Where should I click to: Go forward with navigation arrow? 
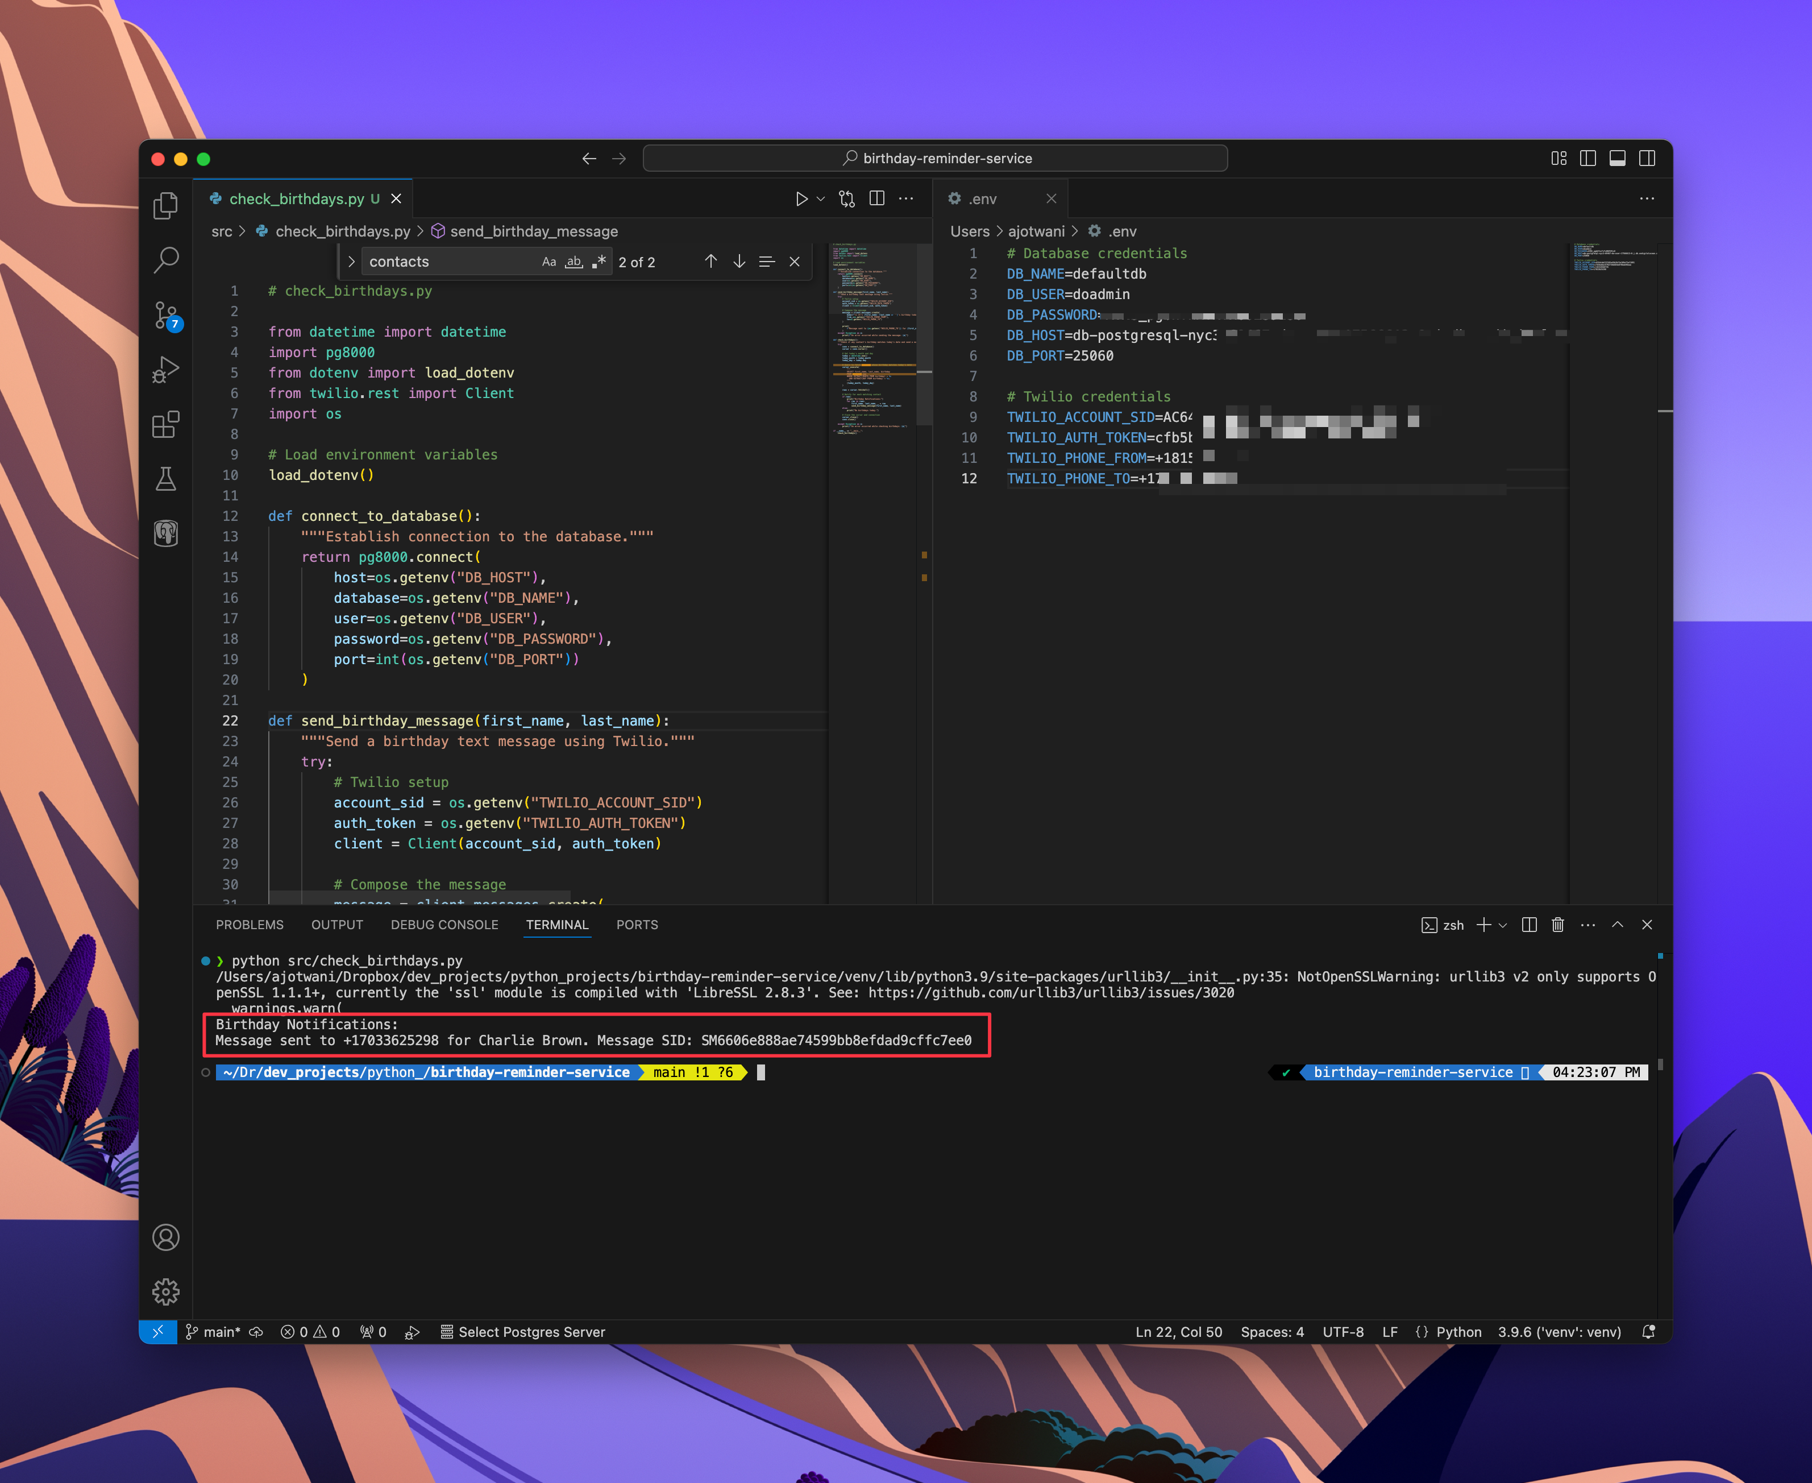[619, 159]
